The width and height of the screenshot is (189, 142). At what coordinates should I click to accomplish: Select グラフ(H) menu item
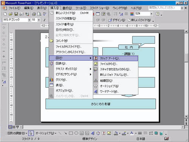point(71,80)
